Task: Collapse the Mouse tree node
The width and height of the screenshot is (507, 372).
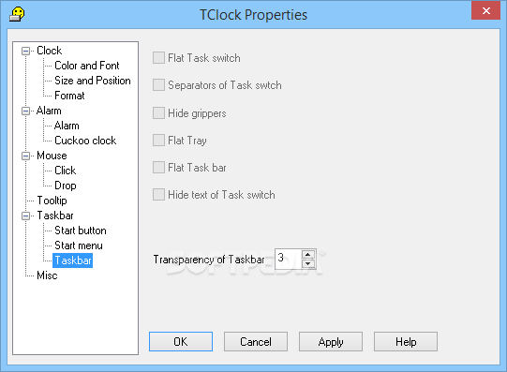Action: tap(25, 156)
